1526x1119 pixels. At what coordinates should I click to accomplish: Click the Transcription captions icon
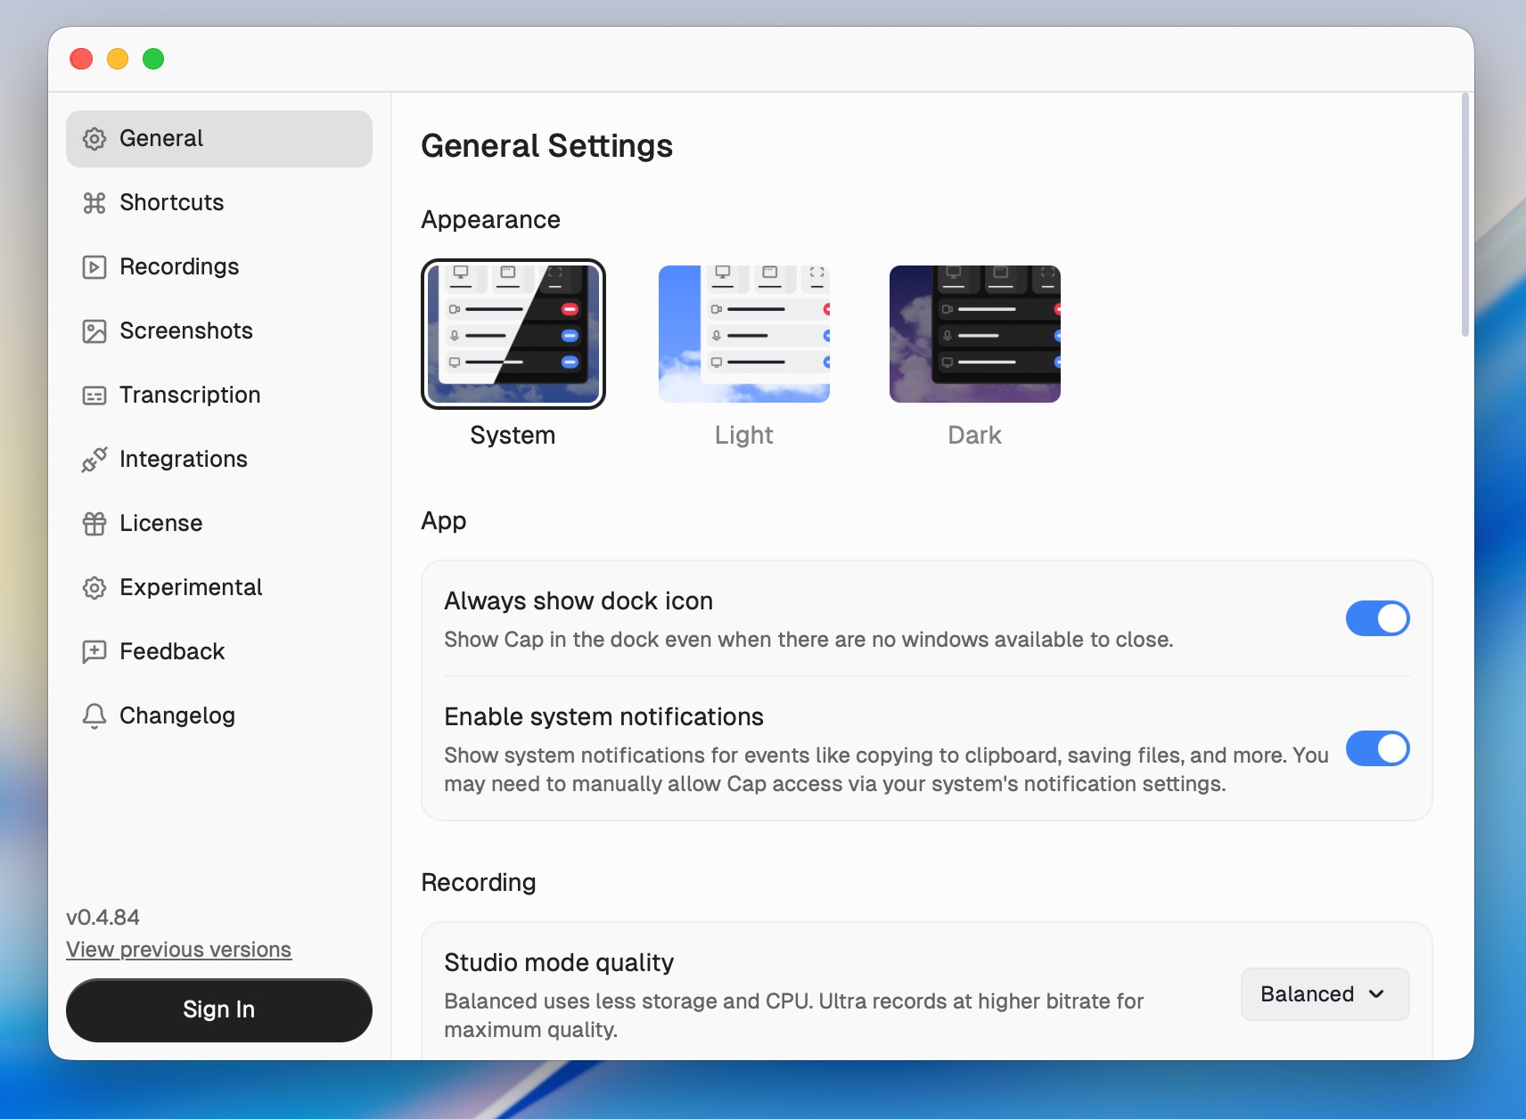point(94,396)
